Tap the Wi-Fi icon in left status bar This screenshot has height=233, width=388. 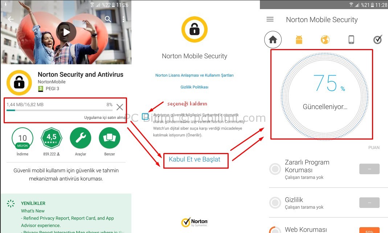click(92, 4)
